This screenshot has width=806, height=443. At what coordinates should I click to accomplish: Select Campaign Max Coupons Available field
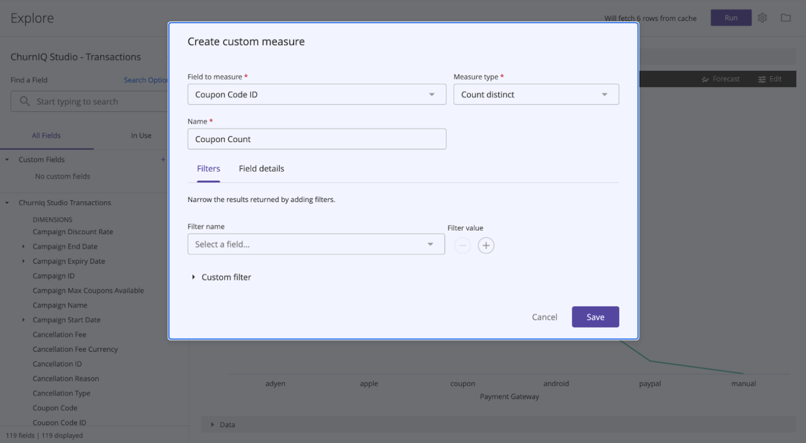point(88,291)
